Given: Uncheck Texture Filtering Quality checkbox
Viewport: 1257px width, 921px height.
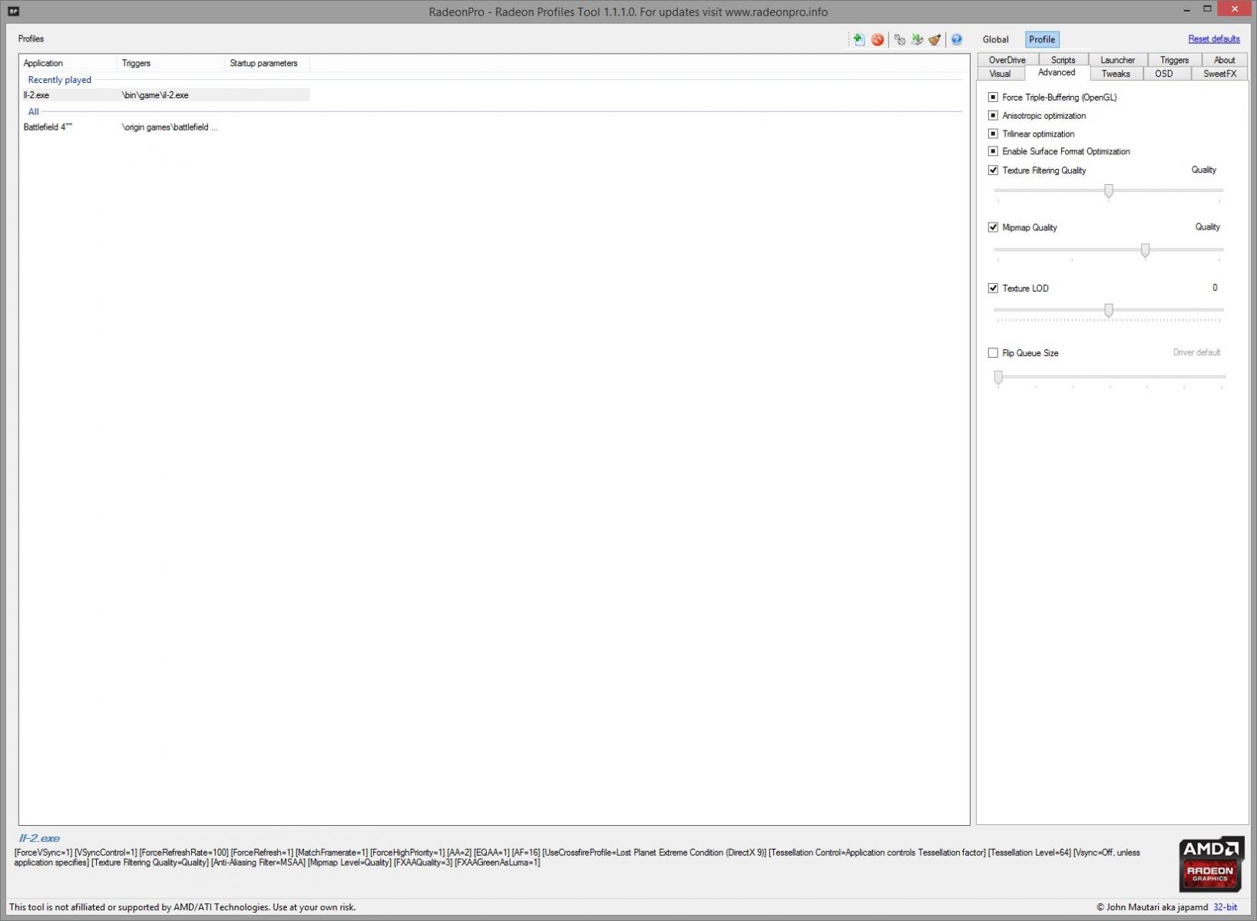Looking at the screenshot, I should (993, 170).
